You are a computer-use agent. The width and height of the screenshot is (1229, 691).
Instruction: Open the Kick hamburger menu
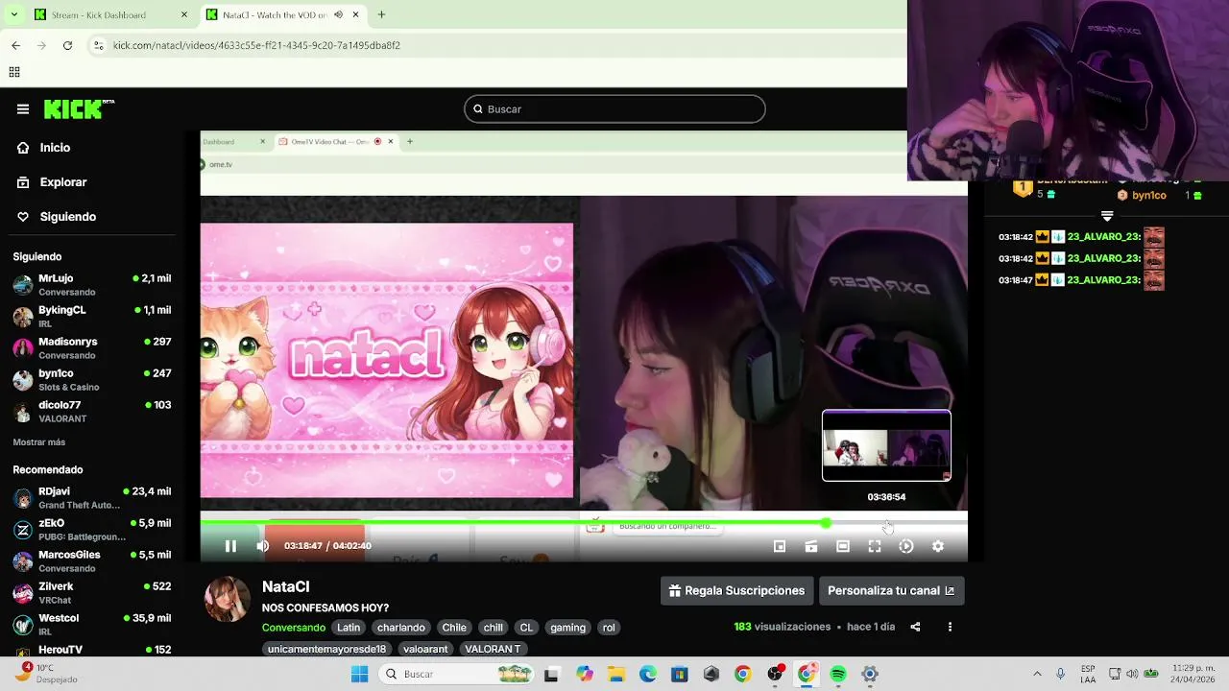coord(23,109)
